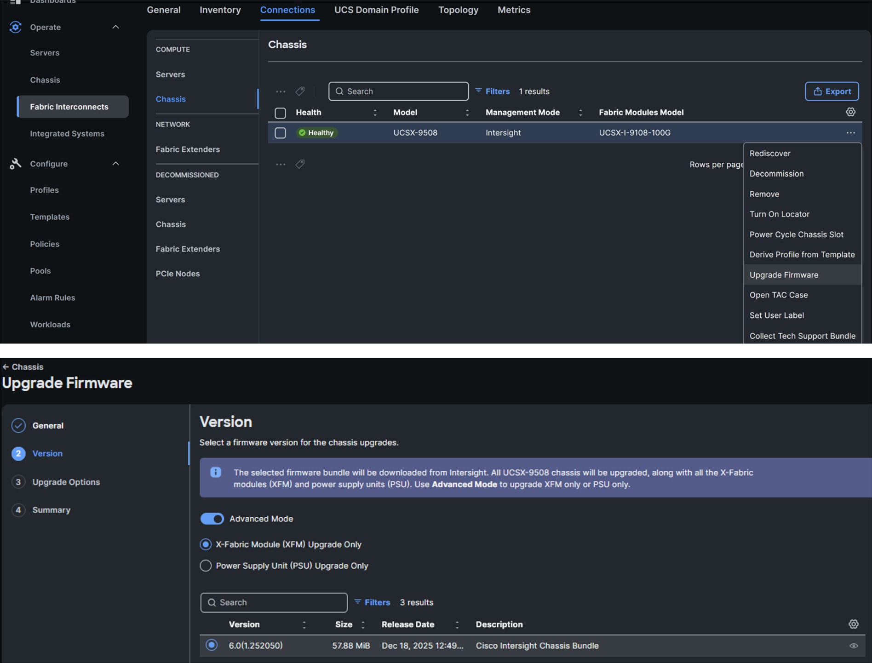Screen dimensions: 872x663
Task: Open the Metrics tab
Action: tap(514, 10)
